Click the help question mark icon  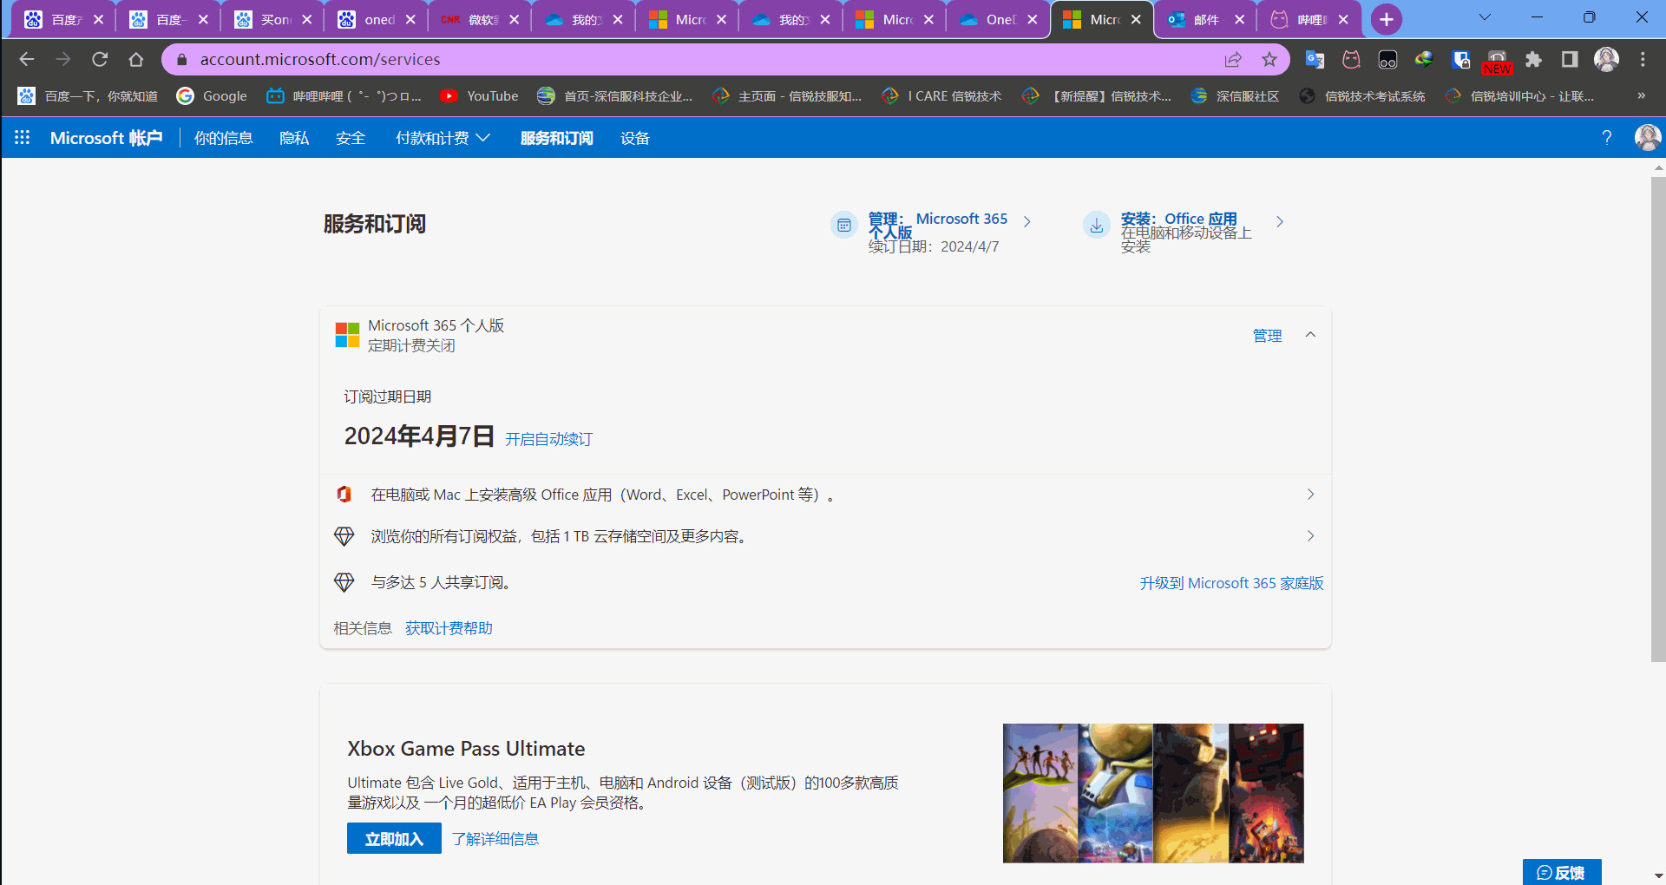coord(1606,137)
